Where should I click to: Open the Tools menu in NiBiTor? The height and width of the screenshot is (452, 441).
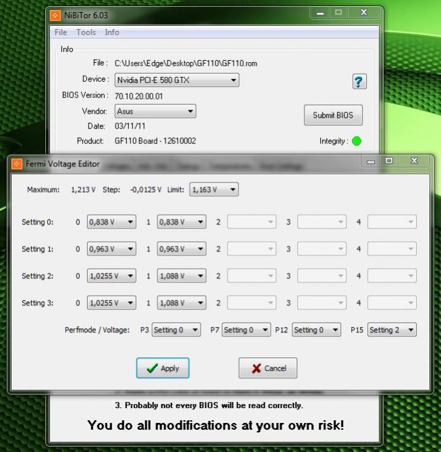86,32
